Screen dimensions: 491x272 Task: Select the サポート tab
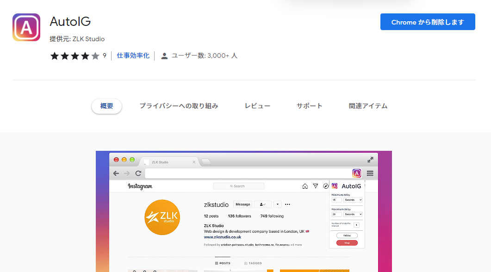click(x=310, y=106)
